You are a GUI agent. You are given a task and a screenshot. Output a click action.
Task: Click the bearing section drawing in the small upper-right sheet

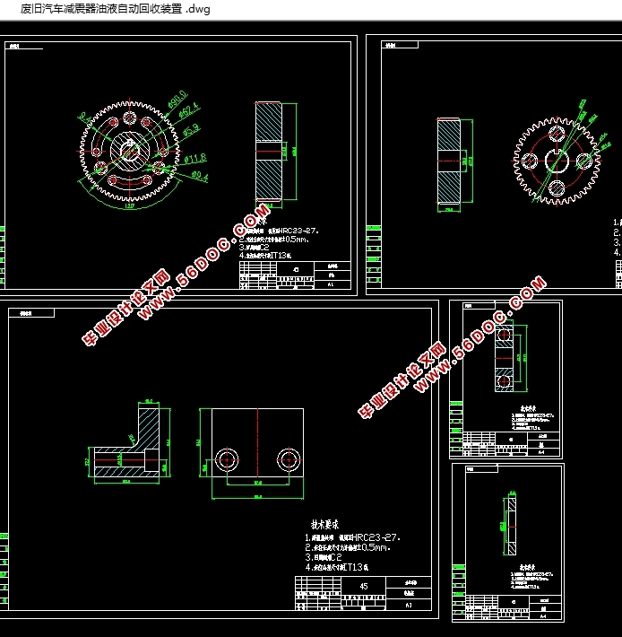(504, 358)
